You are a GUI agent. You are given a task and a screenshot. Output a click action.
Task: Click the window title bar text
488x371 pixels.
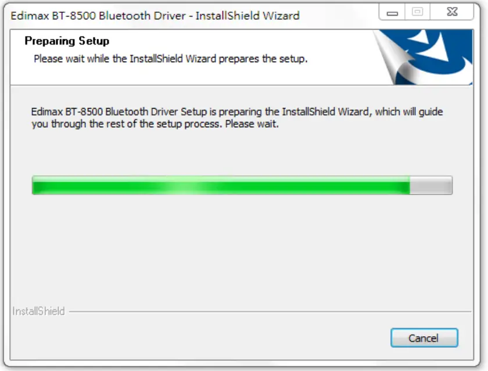click(x=155, y=15)
